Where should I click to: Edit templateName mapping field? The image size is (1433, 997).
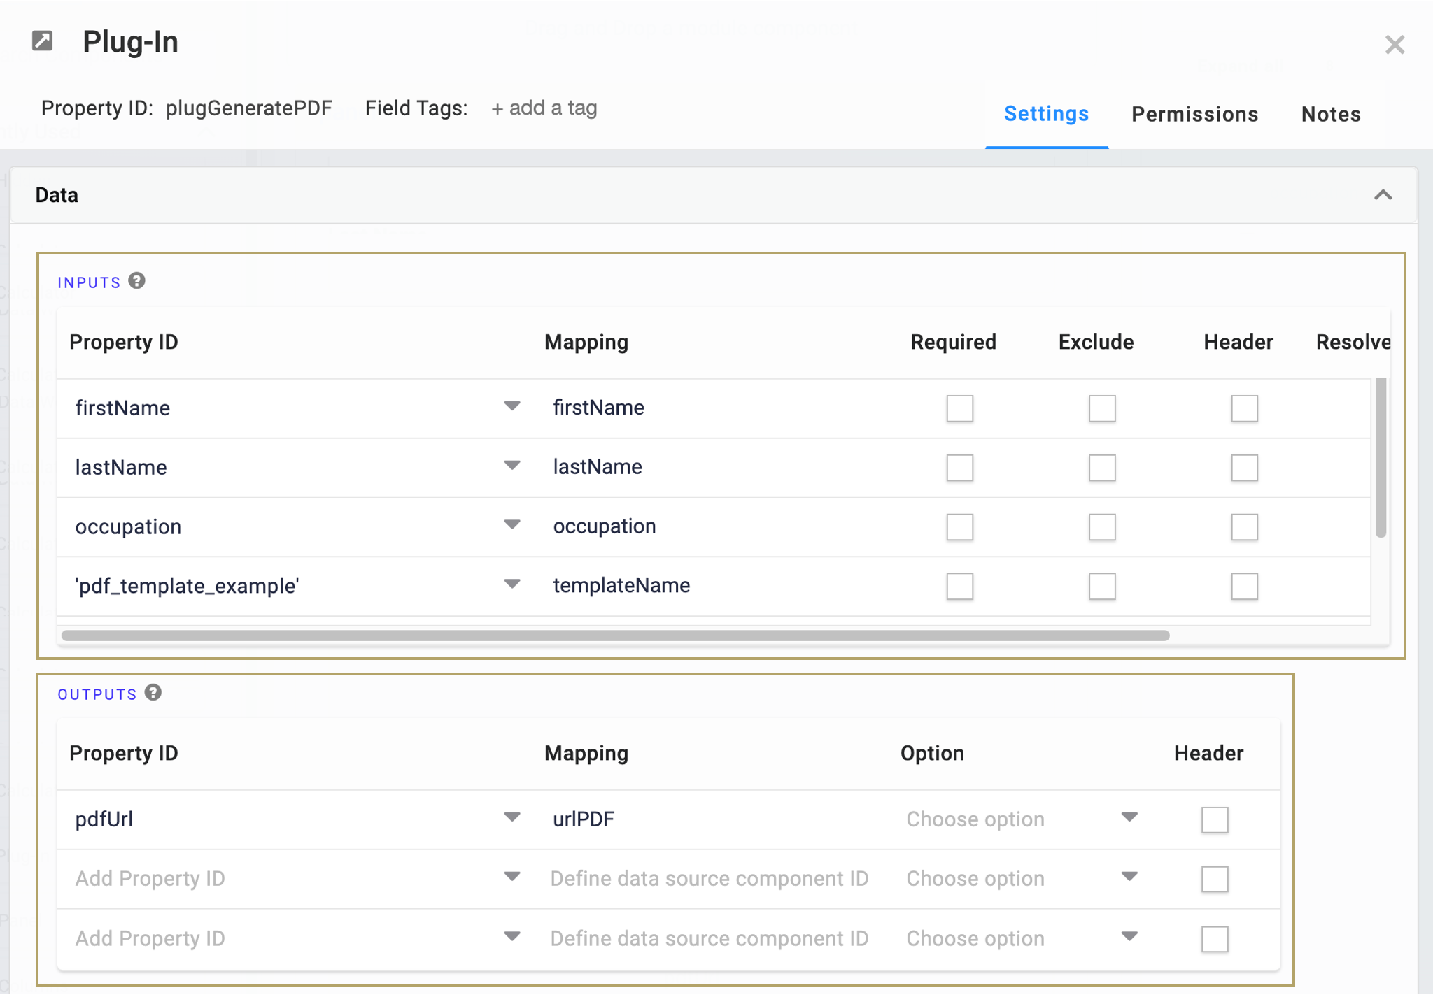[717, 586]
